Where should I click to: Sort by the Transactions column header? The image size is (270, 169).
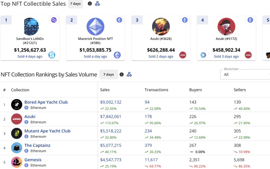(x=156, y=90)
